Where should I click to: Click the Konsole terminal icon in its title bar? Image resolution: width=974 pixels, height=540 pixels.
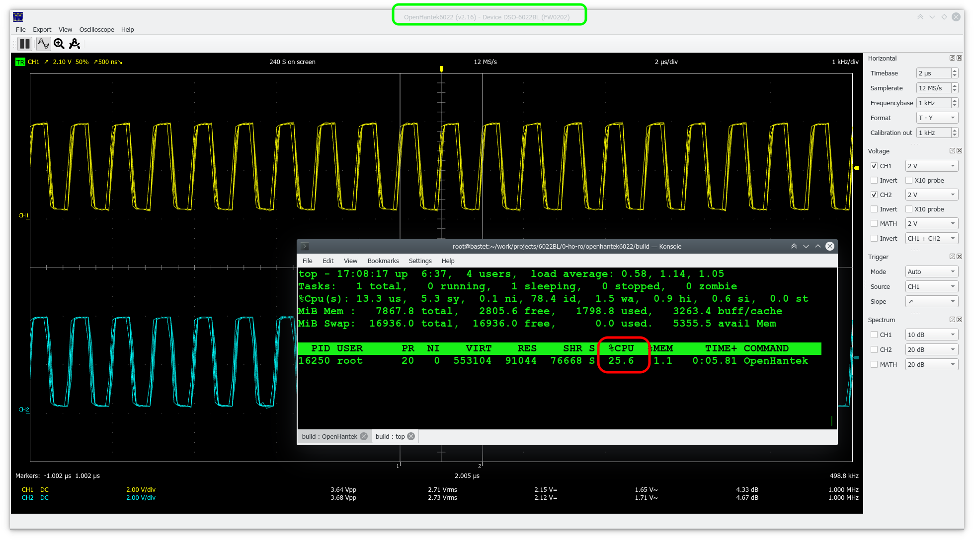(x=305, y=246)
